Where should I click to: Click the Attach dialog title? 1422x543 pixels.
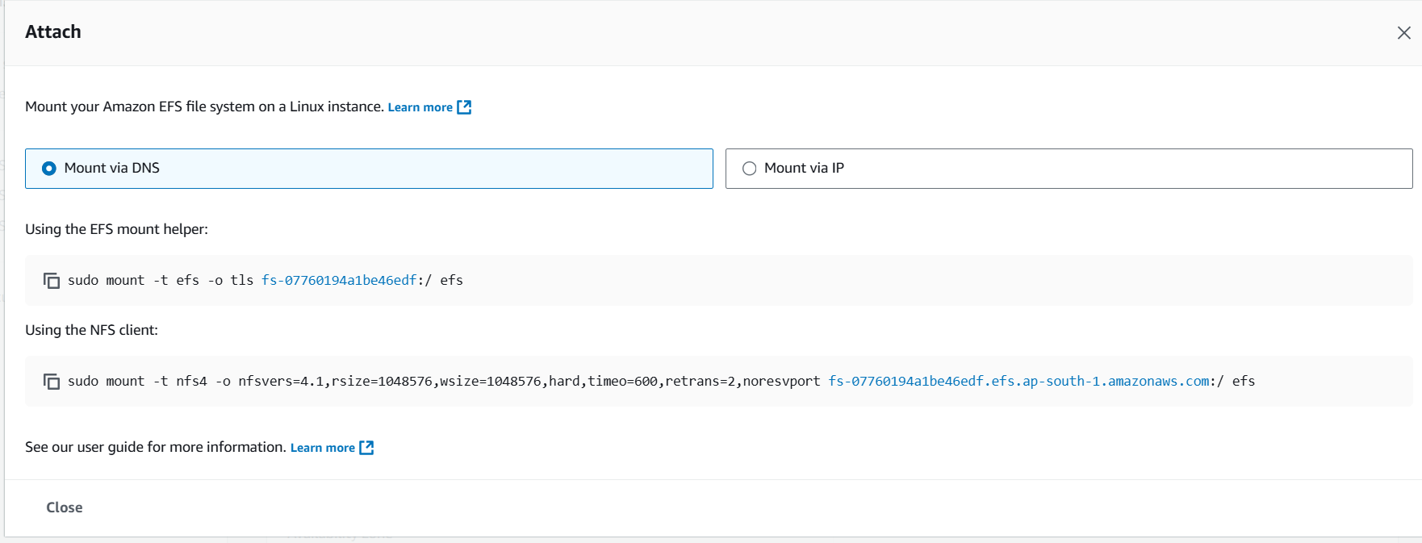pyautogui.click(x=53, y=31)
